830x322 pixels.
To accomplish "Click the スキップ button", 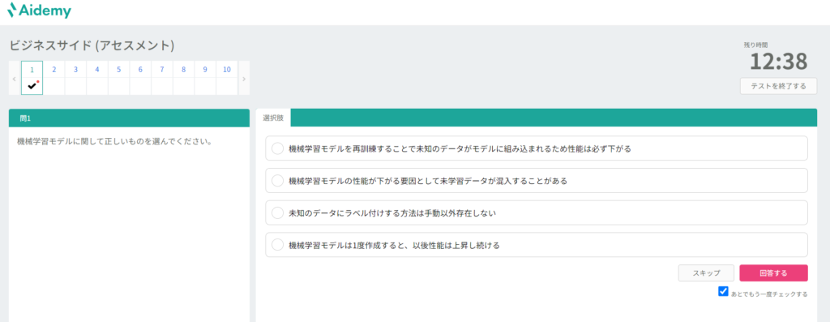I will click(706, 273).
